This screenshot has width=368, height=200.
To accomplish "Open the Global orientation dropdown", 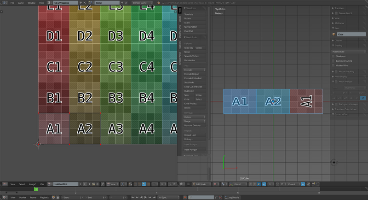I will (x=240, y=184).
